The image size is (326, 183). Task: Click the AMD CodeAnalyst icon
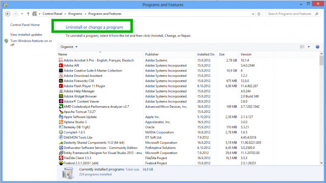[x=61, y=106]
